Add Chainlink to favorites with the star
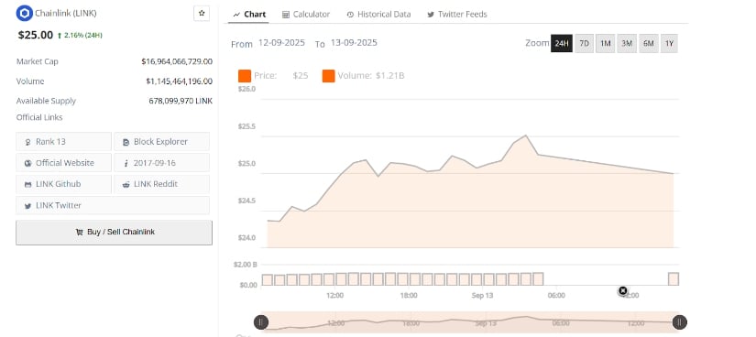Screen dimensions: 756x337 pos(202,14)
